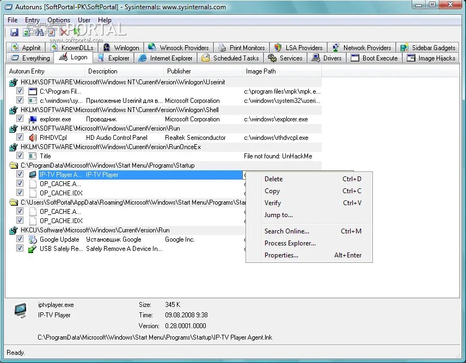
Task: Select Search Online... in the context menu
Action: click(x=309, y=231)
